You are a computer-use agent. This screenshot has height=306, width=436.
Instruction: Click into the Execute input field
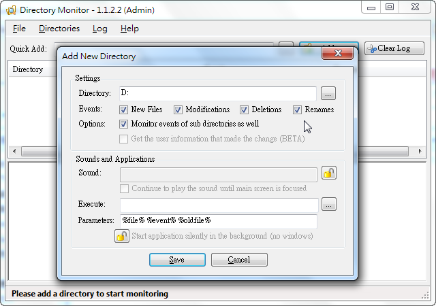click(219, 205)
